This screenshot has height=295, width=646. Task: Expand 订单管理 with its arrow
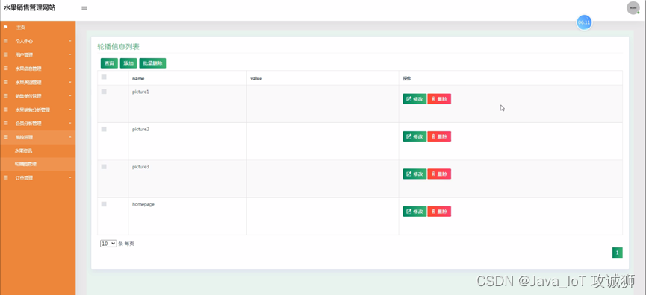(70, 177)
